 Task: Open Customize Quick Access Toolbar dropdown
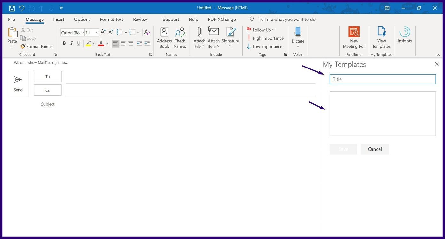click(x=61, y=8)
